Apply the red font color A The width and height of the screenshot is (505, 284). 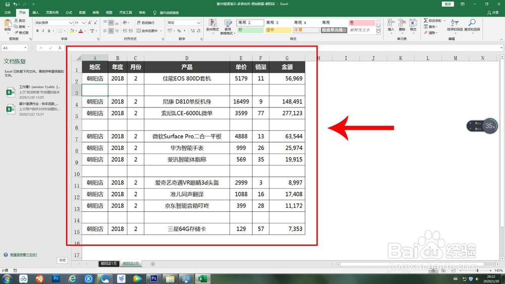(x=81, y=31)
